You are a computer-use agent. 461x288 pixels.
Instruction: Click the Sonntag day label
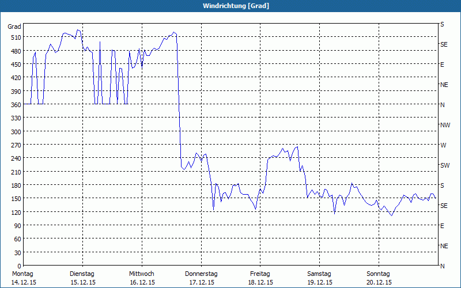click(x=378, y=274)
